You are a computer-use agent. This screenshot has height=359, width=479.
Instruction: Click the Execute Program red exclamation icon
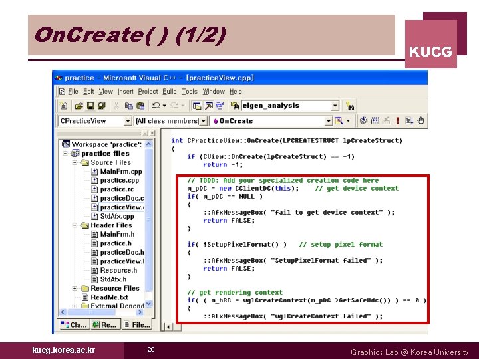click(397, 120)
